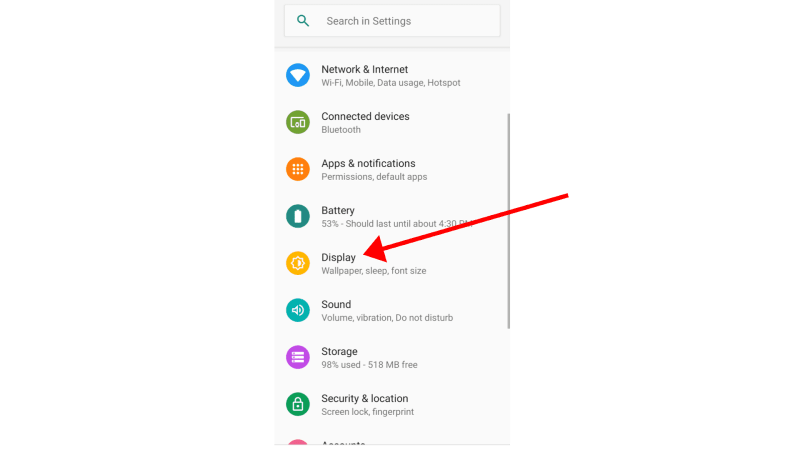Tap the Connected devices icon

tap(298, 122)
